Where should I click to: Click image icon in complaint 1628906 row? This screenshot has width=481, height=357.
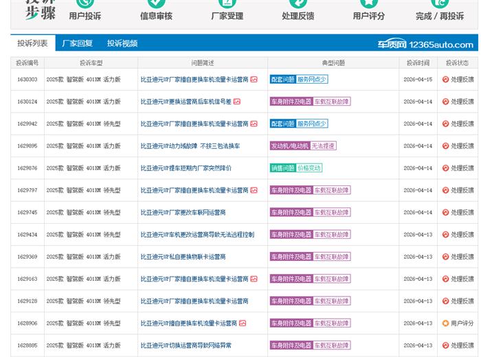pos(243,323)
